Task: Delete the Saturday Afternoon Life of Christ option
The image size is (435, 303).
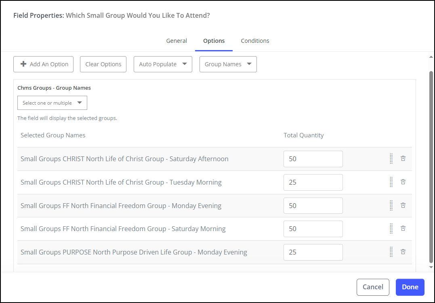Action: 403,158
